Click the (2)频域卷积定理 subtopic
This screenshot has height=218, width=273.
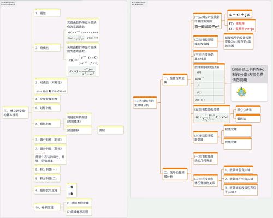click(79, 211)
